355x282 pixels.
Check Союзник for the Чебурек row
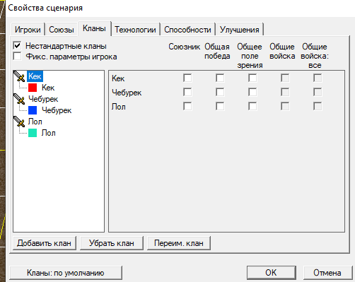click(187, 92)
